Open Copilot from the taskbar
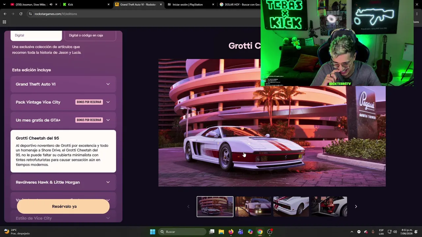Image resolution: width=422 pixels, height=237 pixels. [250, 232]
